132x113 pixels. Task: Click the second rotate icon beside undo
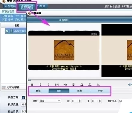pyautogui.click(x=90, y=85)
